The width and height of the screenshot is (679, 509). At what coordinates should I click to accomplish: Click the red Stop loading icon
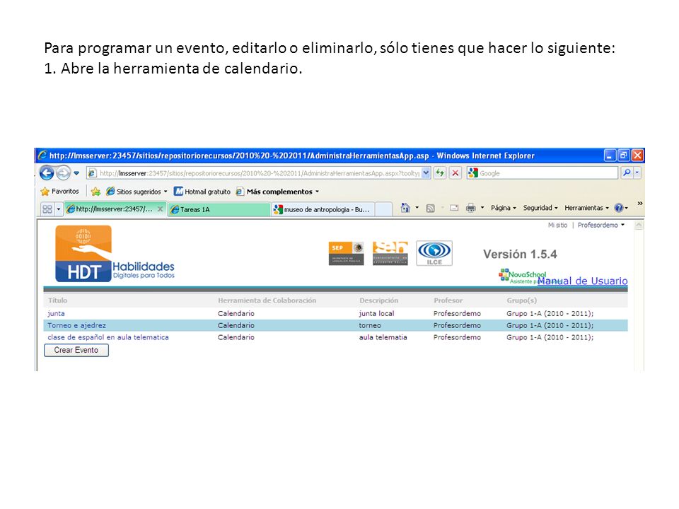coord(455,173)
